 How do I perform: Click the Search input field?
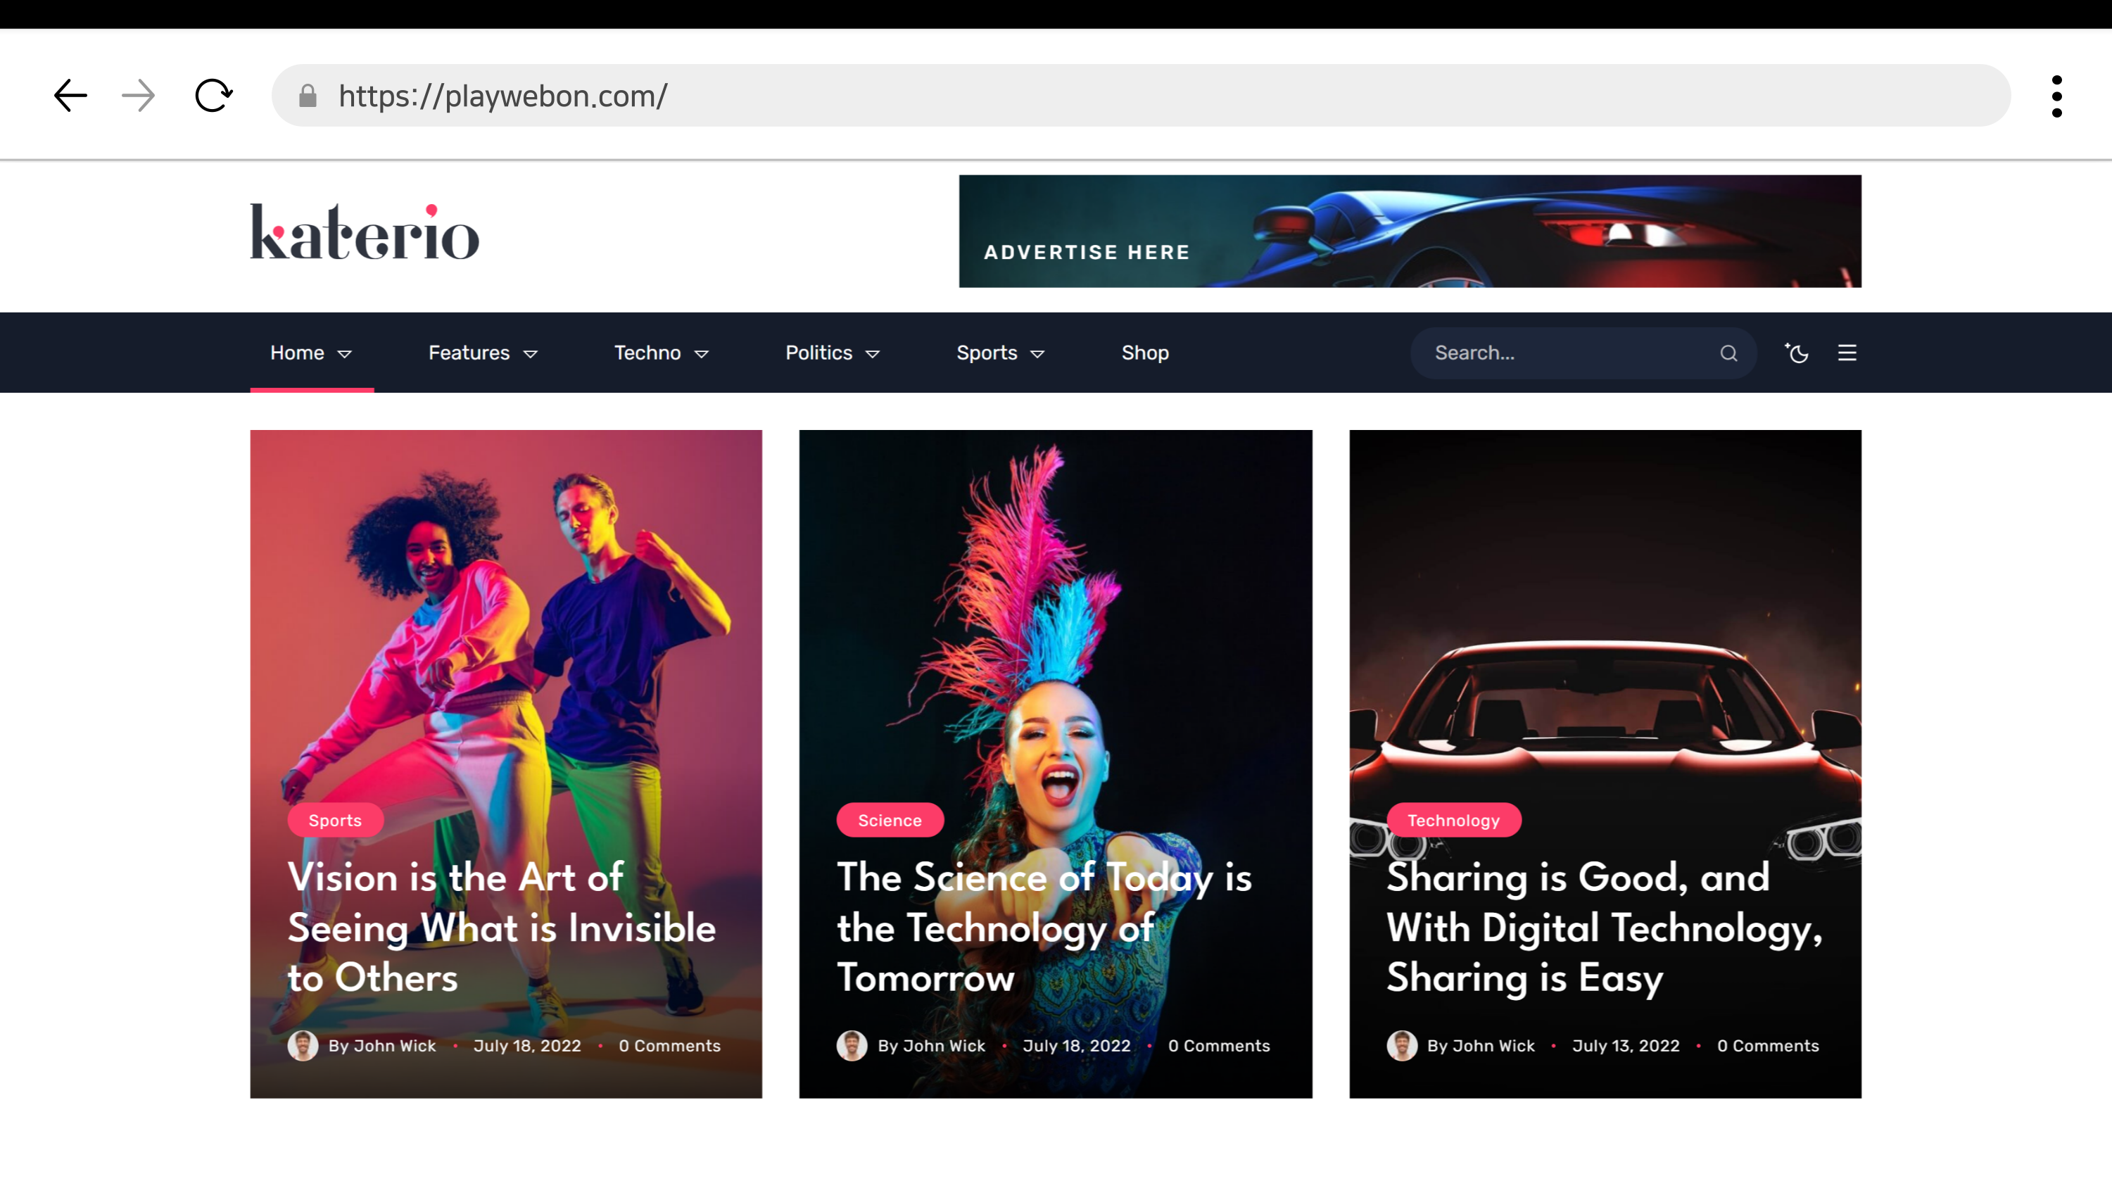pos(1566,353)
